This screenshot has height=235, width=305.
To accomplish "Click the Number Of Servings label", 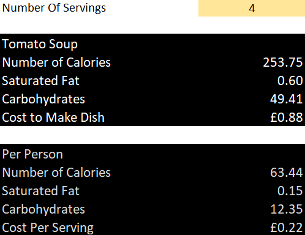I will 54,8.
